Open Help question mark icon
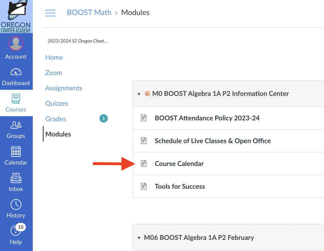Screen dimensions: 324x251 (x=15, y=230)
